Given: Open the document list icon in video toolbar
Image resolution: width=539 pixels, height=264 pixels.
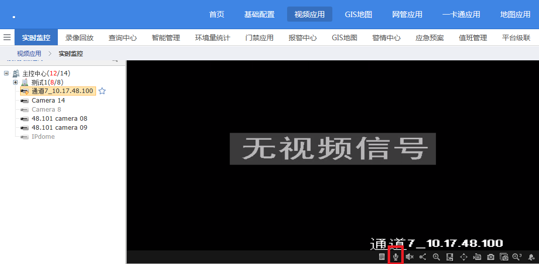Looking at the screenshot, I should click(382, 257).
